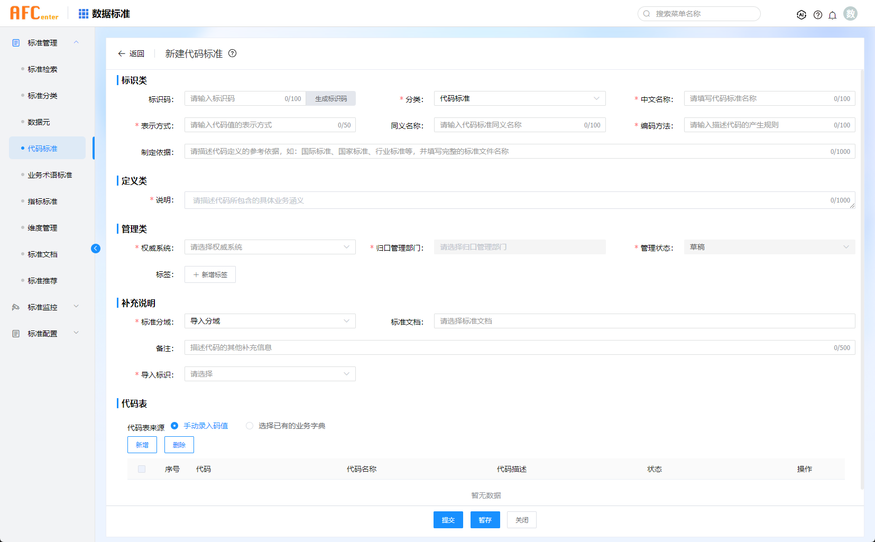This screenshot has width=875, height=542.
Task: Open the user avatar menu
Action: [x=851, y=14]
